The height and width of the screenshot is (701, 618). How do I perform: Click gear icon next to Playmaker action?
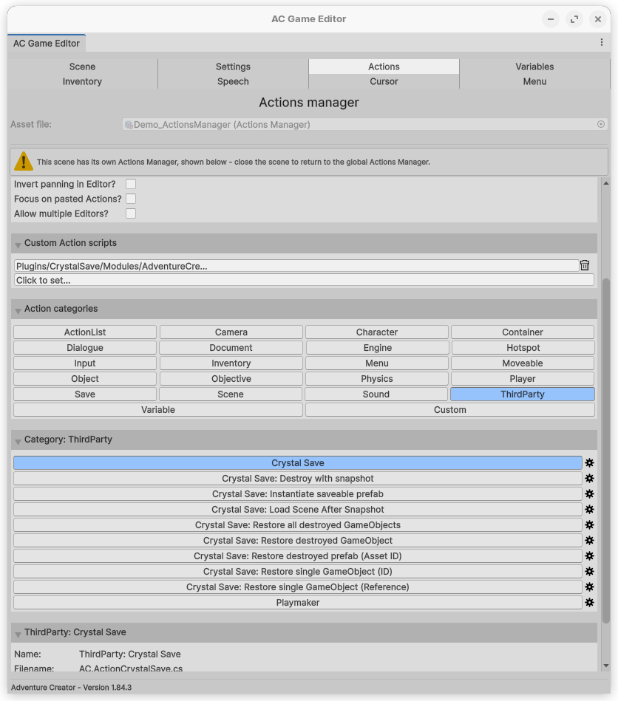click(x=589, y=603)
